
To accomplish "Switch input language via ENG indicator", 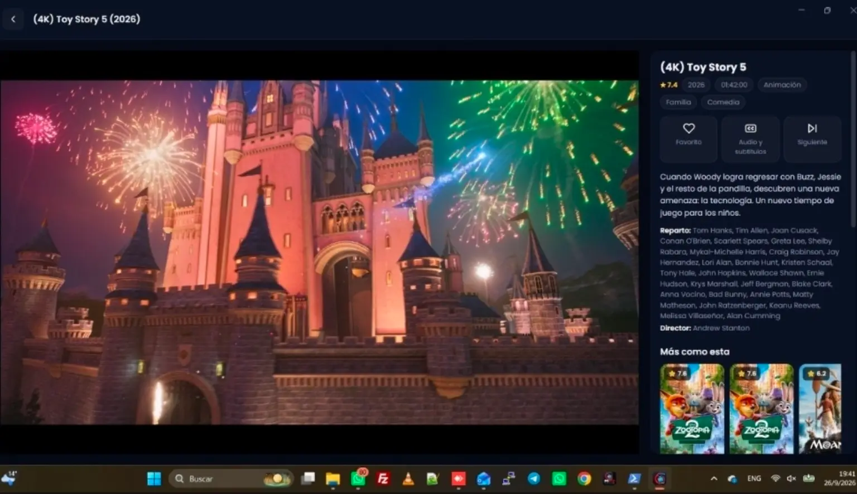I will tap(754, 478).
